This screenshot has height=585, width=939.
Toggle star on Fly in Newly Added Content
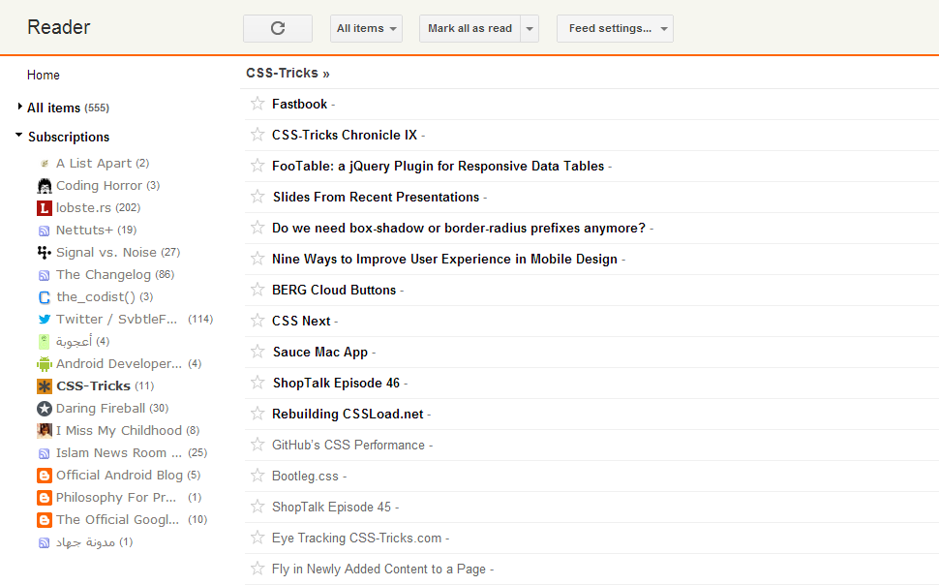257,569
